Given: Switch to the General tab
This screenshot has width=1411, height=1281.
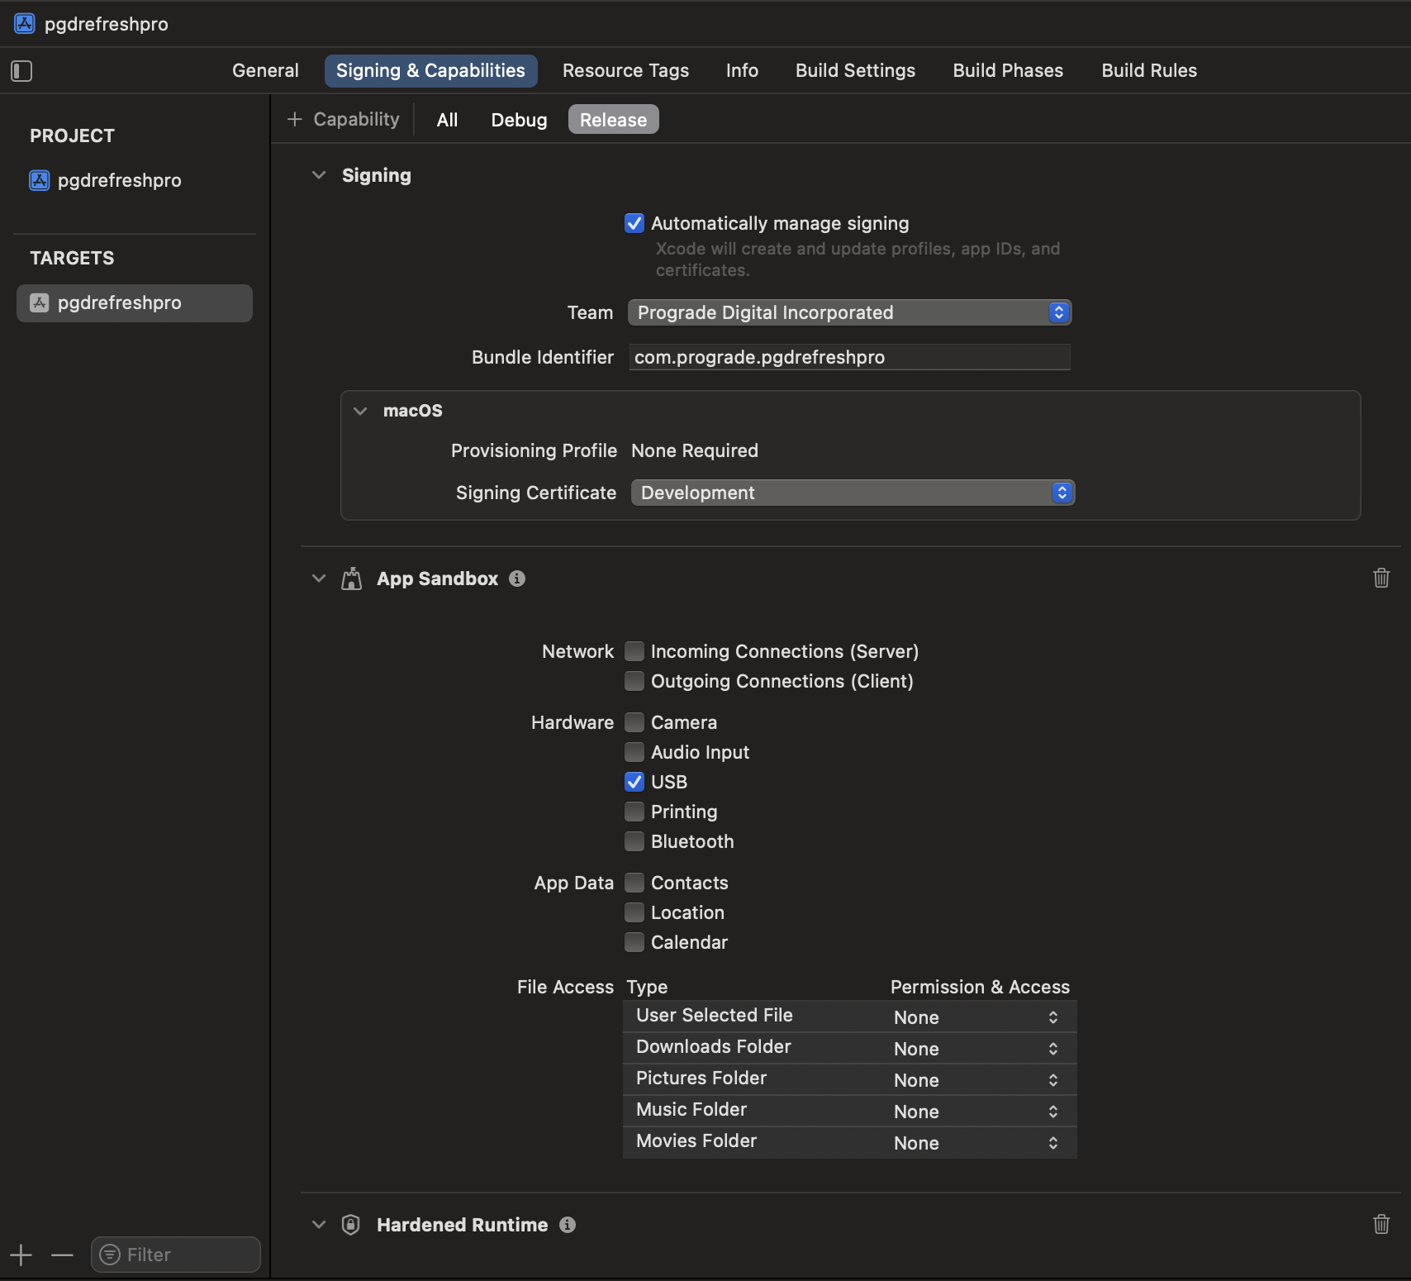Looking at the screenshot, I should pyautogui.click(x=265, y=71).
